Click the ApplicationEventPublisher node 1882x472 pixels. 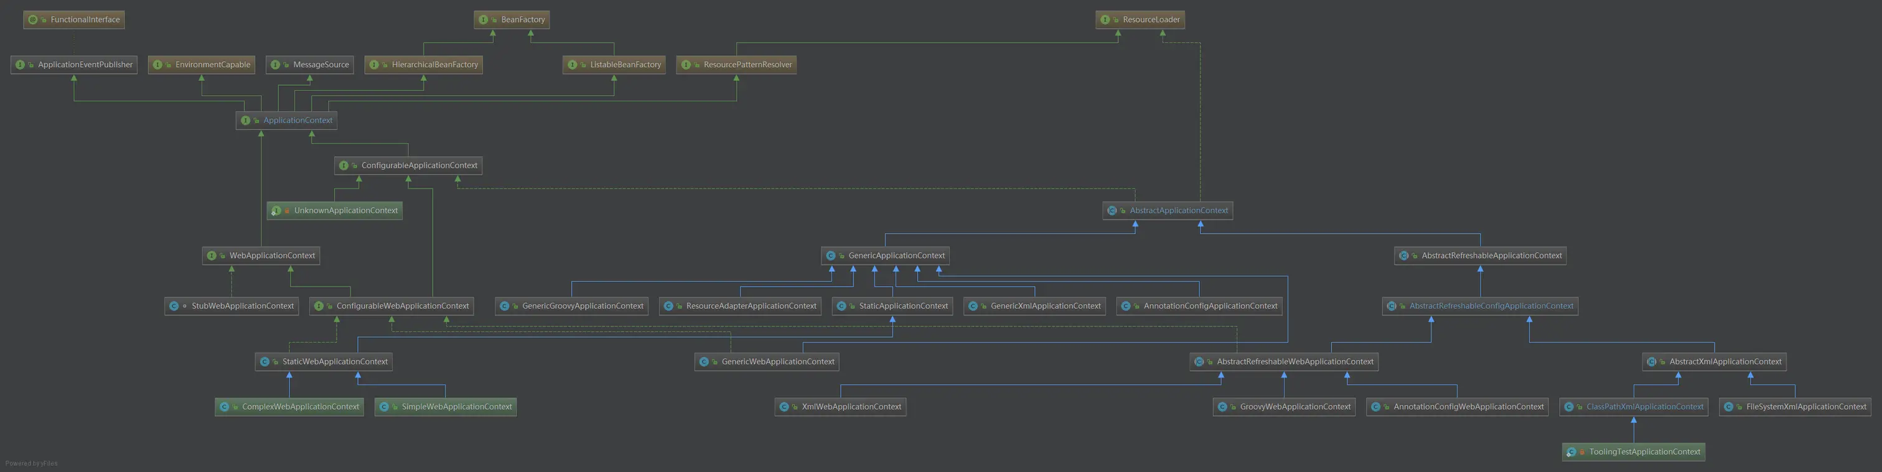point(74,65)
